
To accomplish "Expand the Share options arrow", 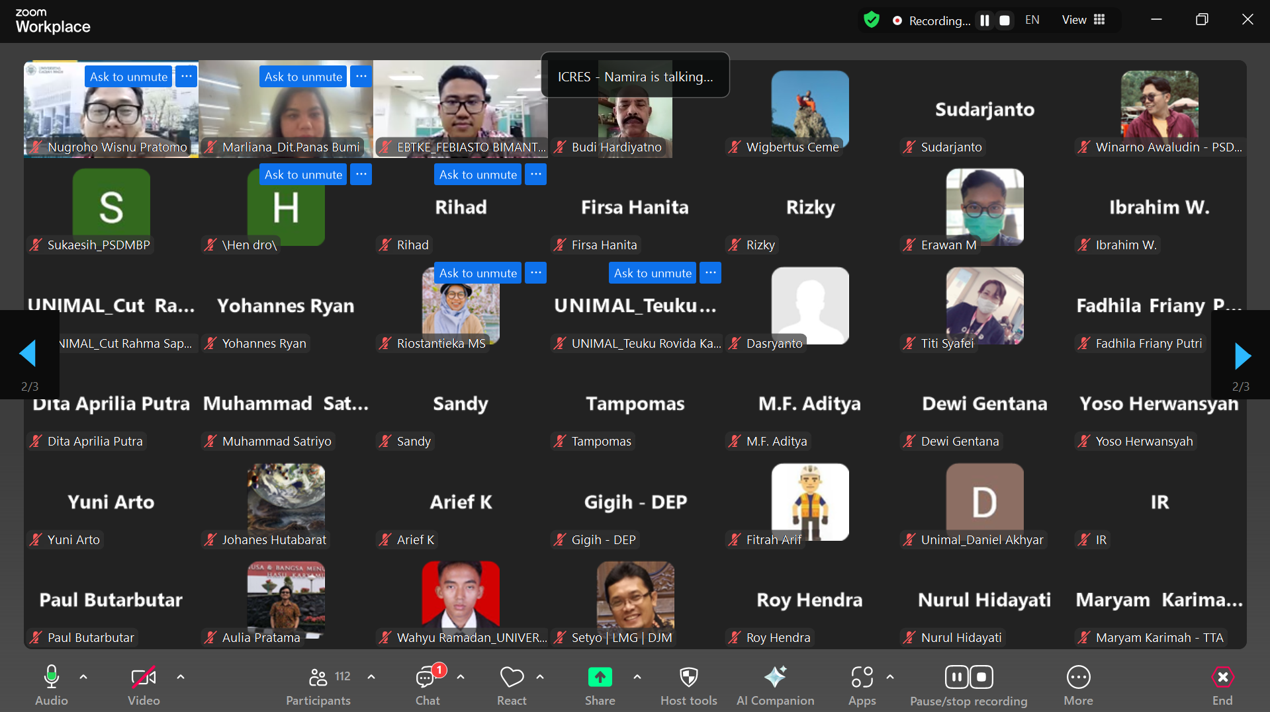I will click(x=637, y=677).
